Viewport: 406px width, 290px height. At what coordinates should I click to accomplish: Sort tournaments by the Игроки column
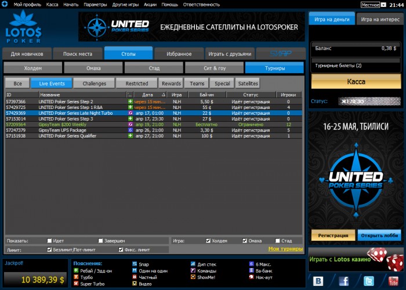(x=288, y=95)
